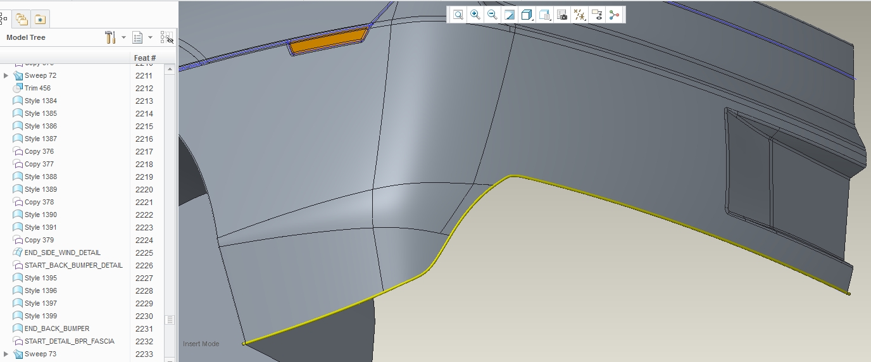Screen dimensions: 871x362
Task: Expand the Sweep 73 feature
Action: tap(6, 354)
